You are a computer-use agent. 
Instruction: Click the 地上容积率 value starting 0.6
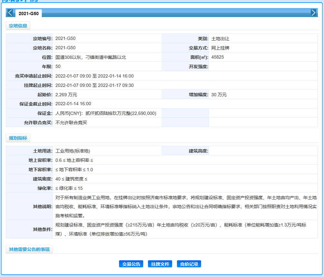[x=74, y=160]
